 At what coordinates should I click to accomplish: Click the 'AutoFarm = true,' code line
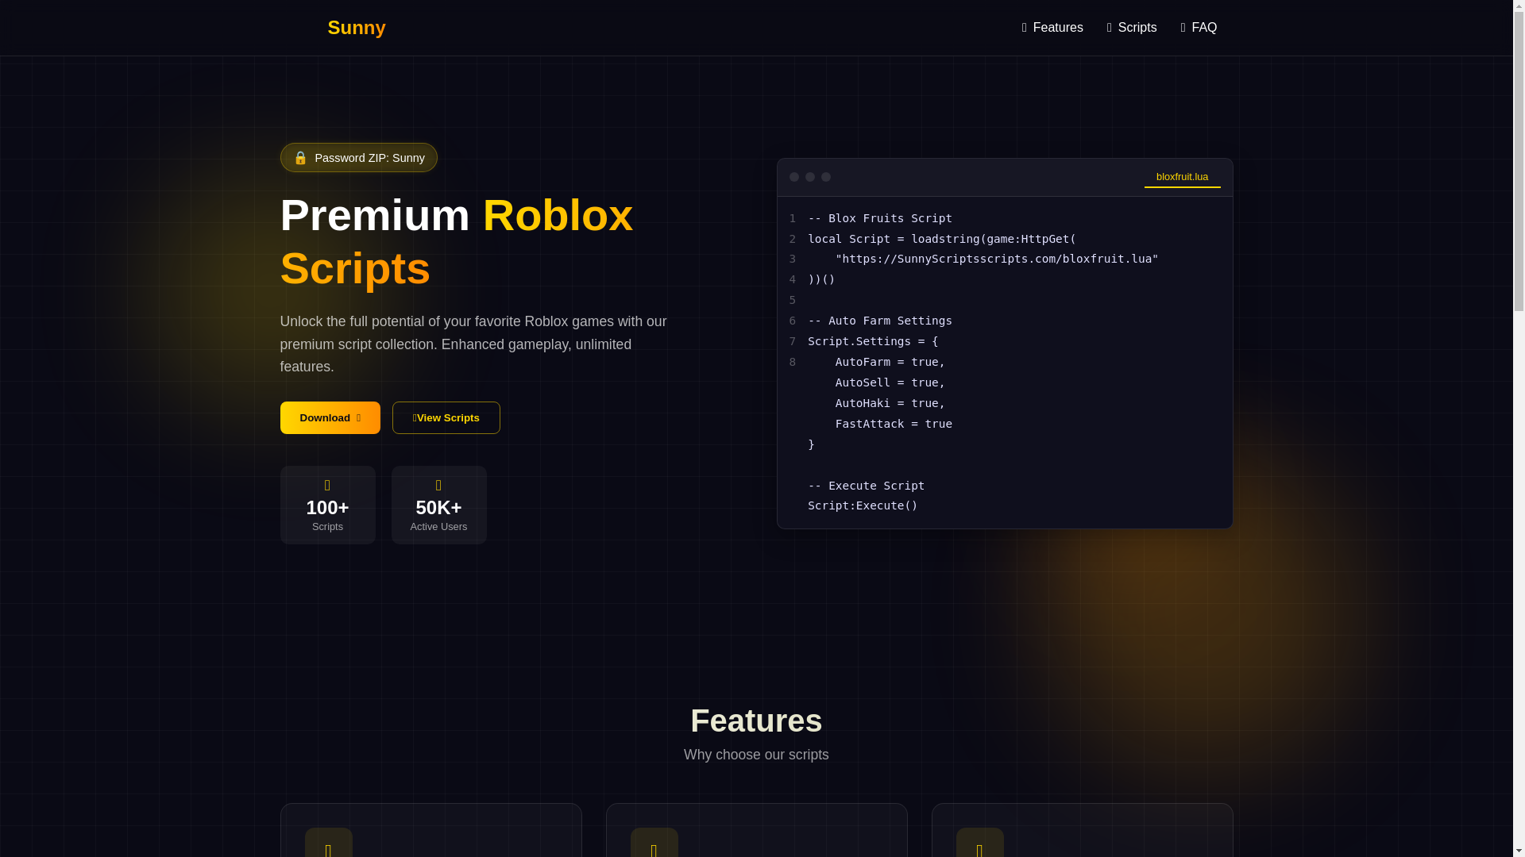(x=890, y=362)
